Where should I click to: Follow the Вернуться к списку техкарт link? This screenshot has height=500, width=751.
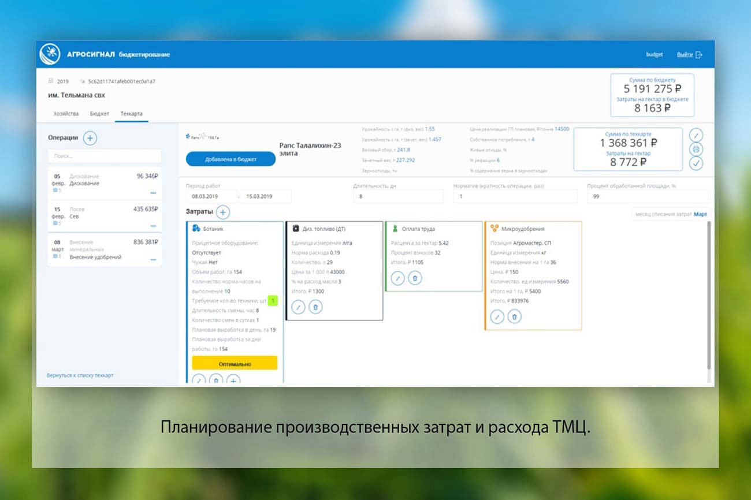80,375
